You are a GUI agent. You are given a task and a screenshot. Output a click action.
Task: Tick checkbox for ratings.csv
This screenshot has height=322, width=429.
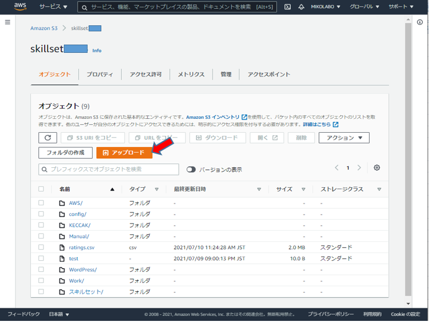(41, 247)
